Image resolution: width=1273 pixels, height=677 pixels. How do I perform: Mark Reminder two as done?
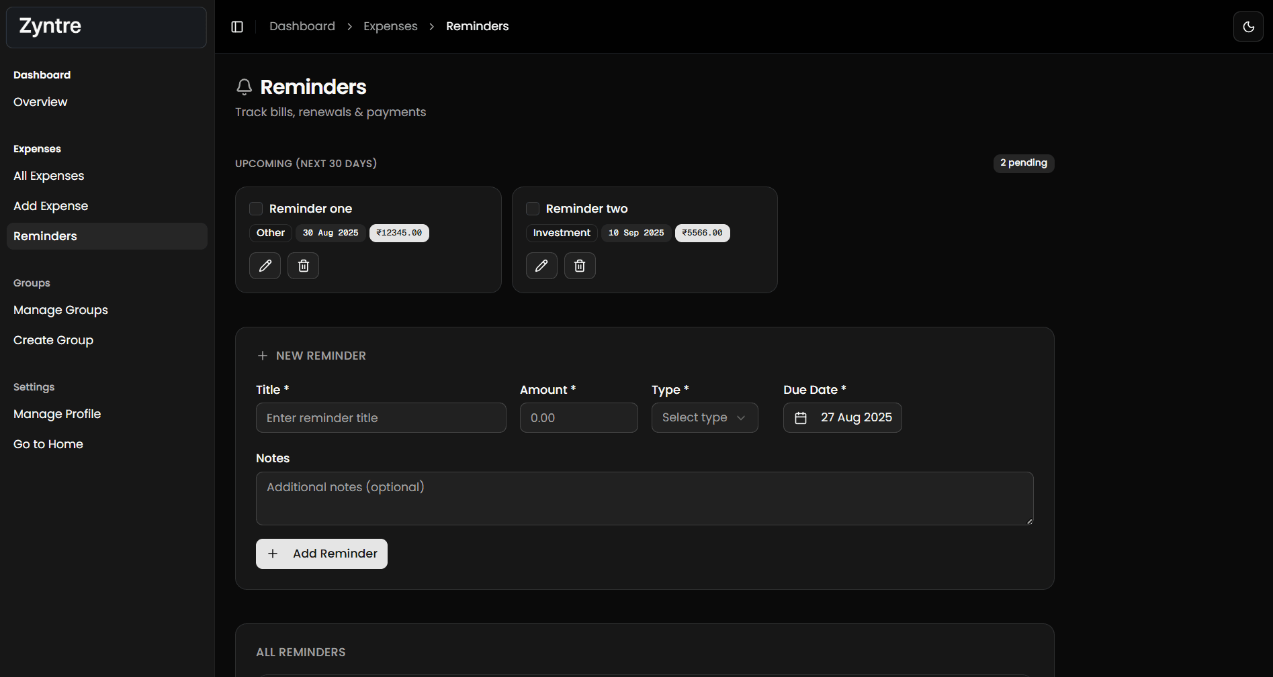tap(533, 209)
